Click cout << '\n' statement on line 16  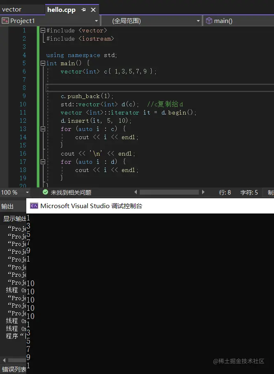98,154
